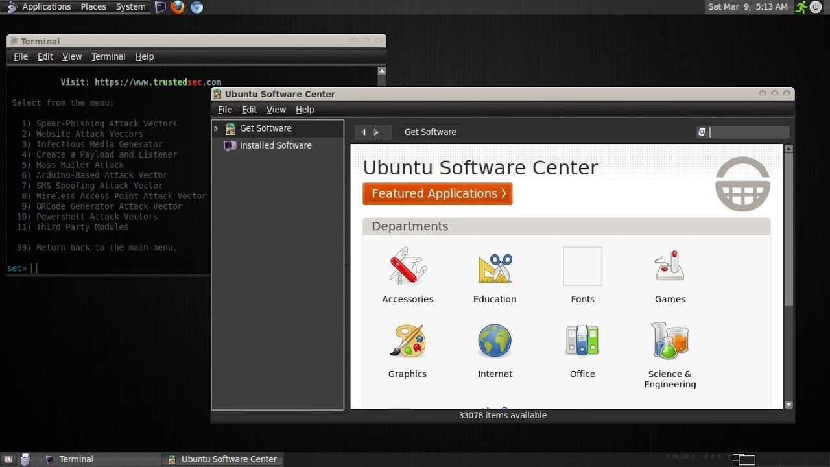Click the Accessories label
The image size is (830, 467).
tap(408, 299)
